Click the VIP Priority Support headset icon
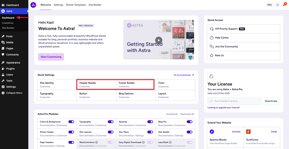 tap(212, 29)
